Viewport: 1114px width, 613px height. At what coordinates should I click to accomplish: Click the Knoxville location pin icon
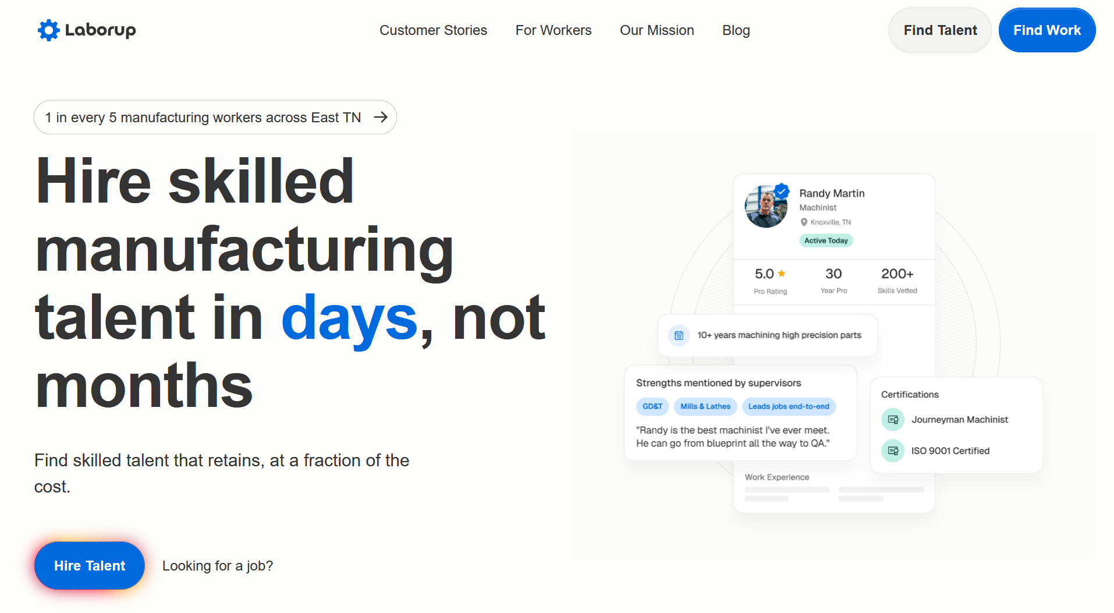[x=804, y=222]
